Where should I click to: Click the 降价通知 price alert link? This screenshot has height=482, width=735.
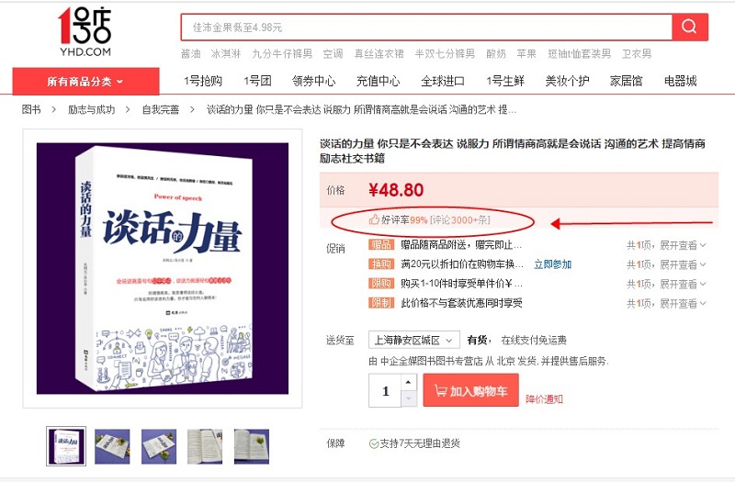544,399
